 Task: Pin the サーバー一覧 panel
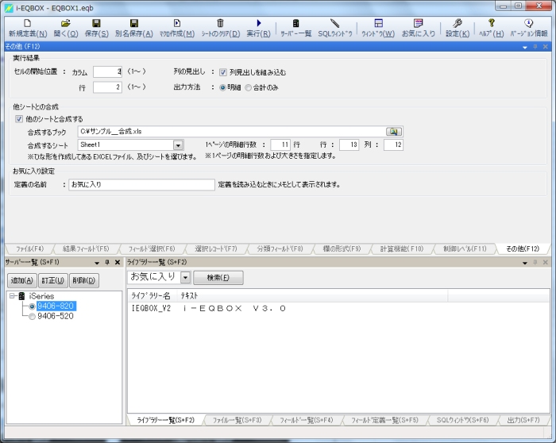pyautogui.click(x=107, y=262)
